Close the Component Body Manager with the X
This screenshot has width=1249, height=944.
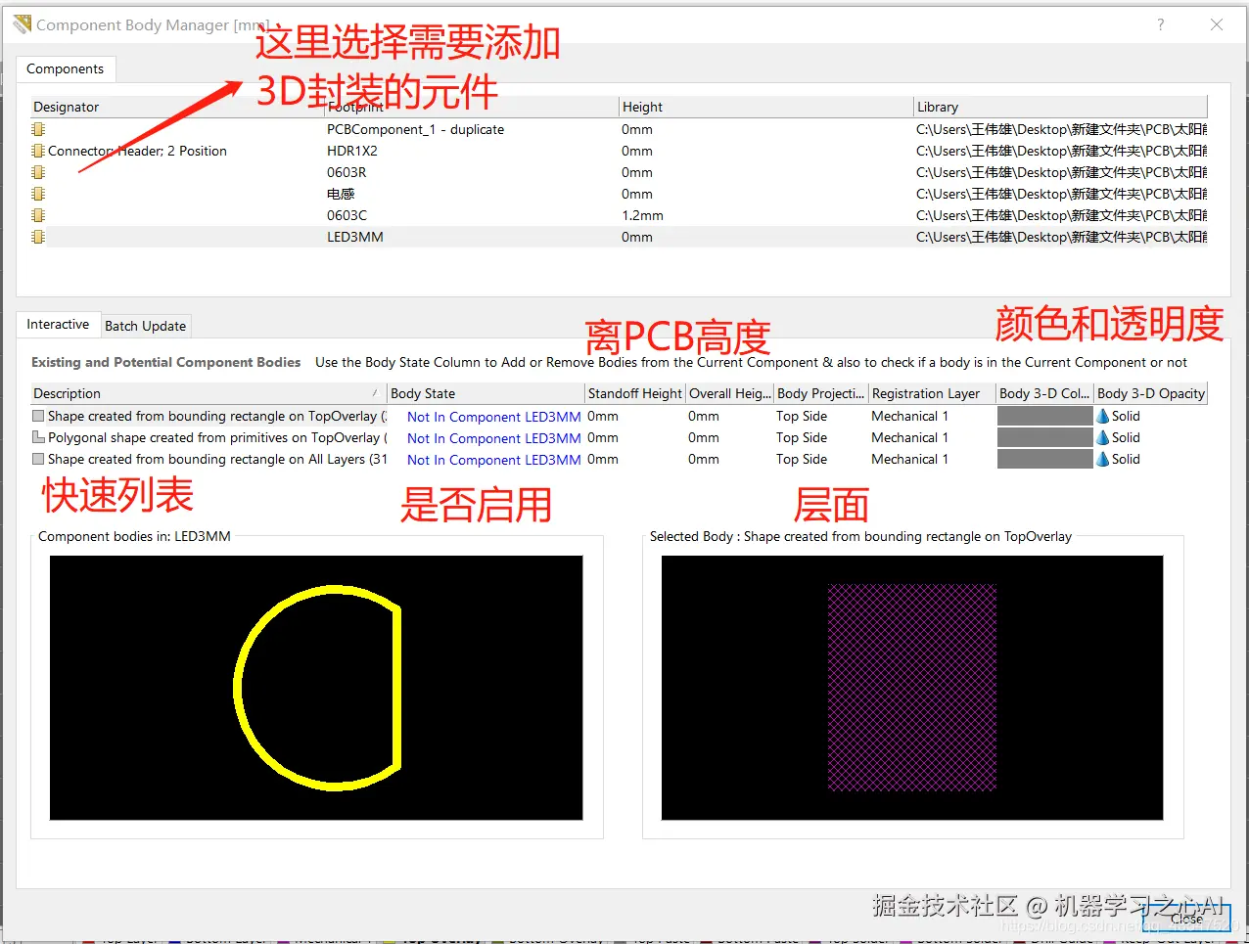[1217, 24]
